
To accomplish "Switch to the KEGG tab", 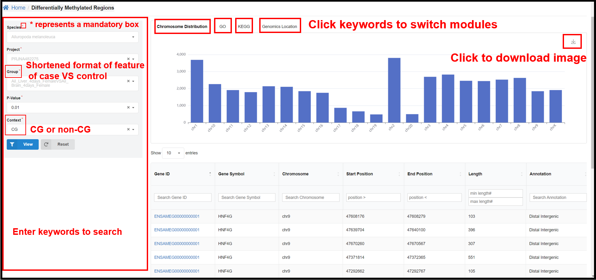I will (244, 26).
